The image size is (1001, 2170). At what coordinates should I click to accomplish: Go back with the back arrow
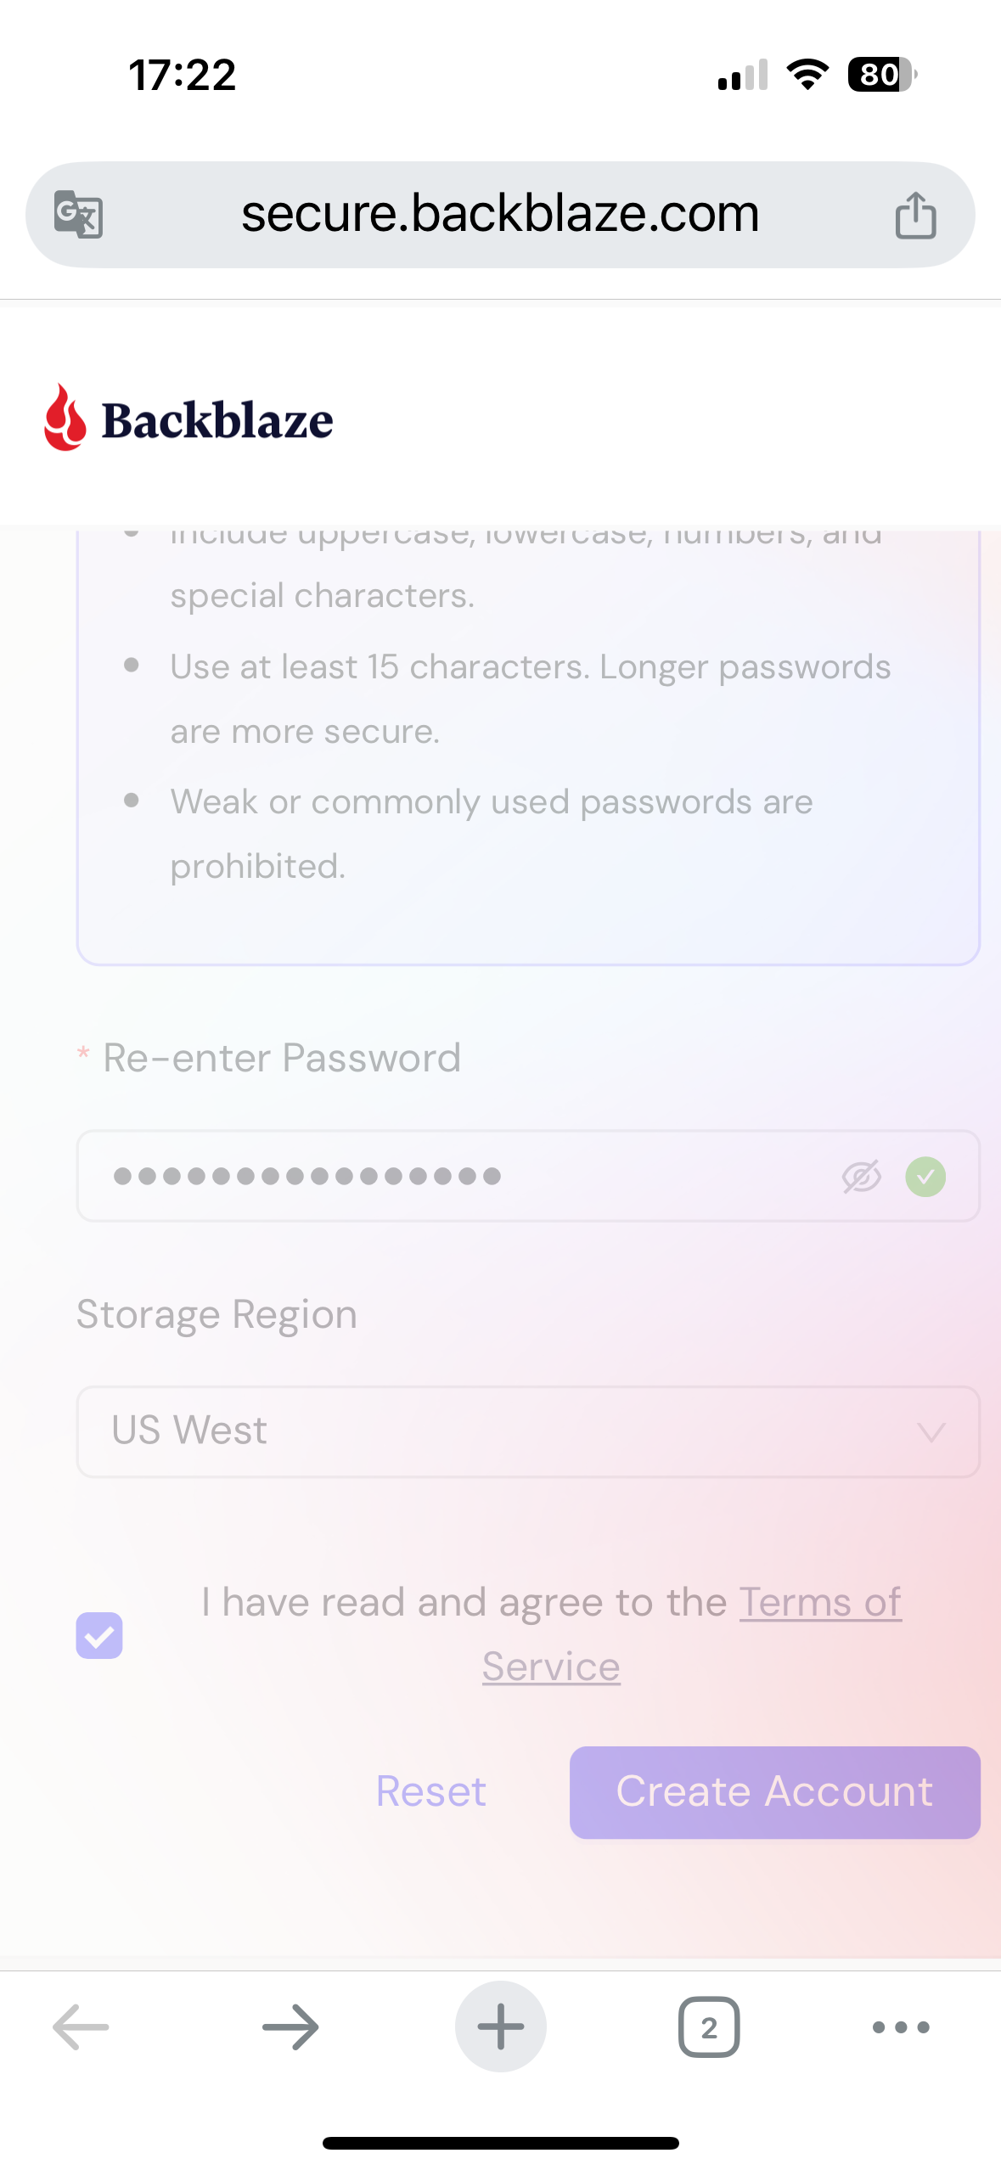click(81, 2027)
